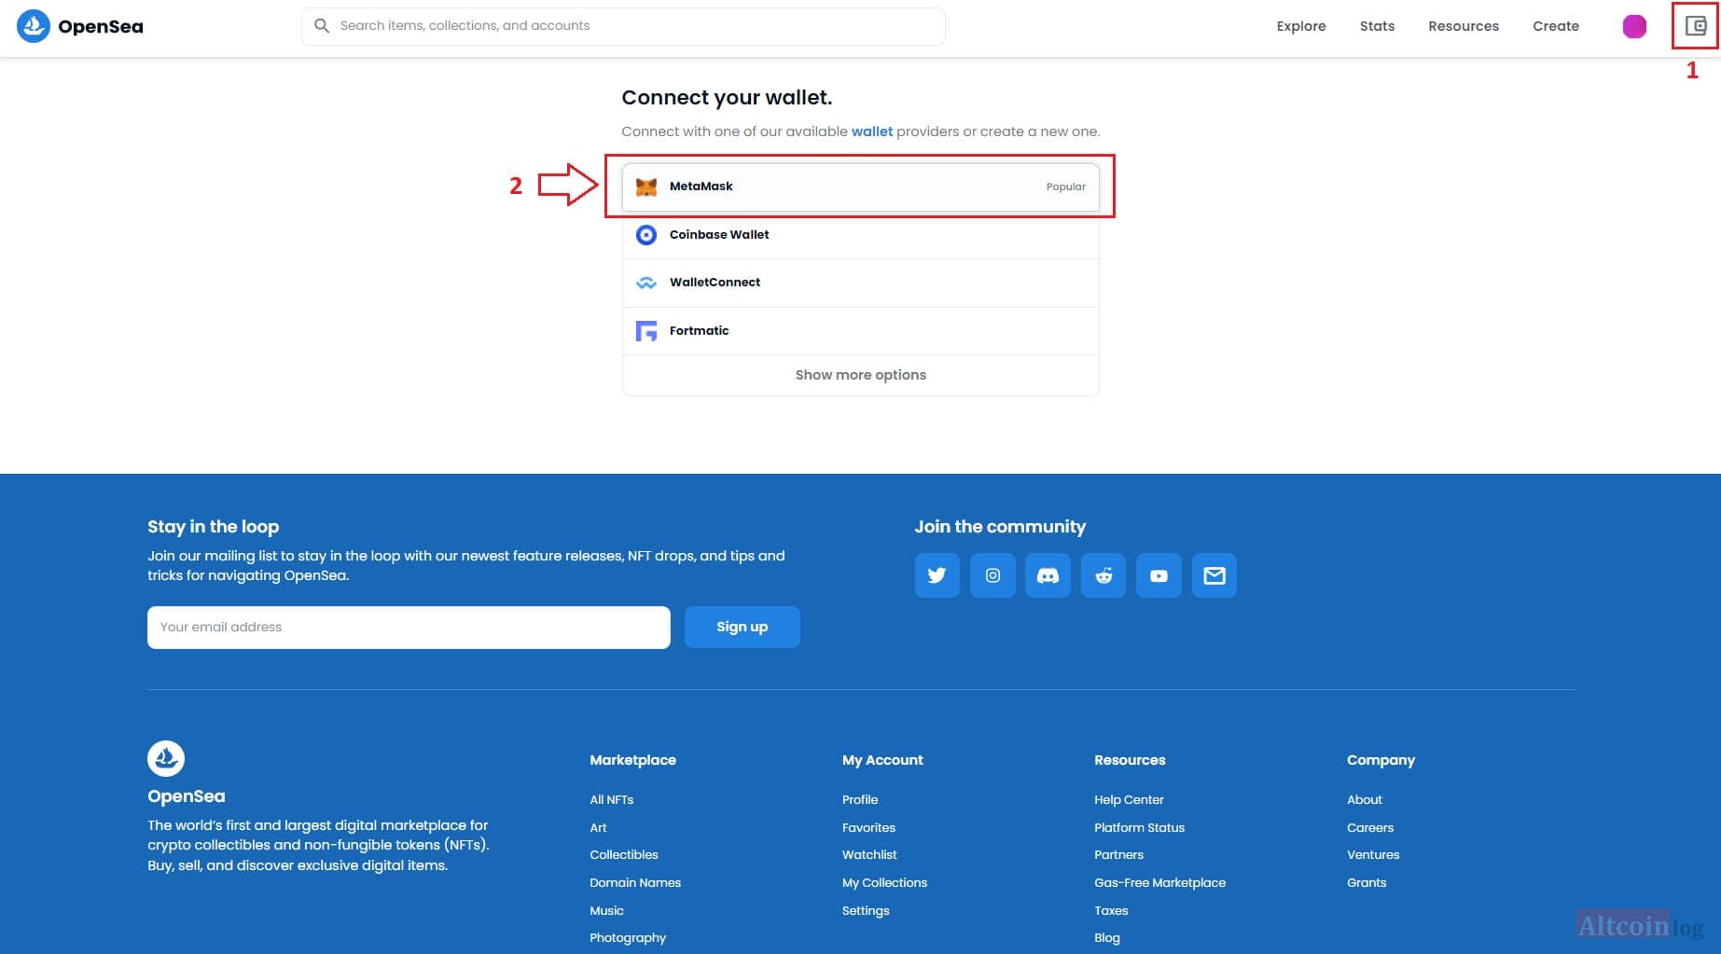The height and width of the screenshot is (954, 1721).
Task: Click the WalletConnect icon
Action: [646, 283]
